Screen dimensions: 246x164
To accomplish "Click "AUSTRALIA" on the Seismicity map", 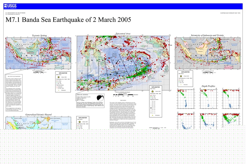I will [x=228, y=68].
